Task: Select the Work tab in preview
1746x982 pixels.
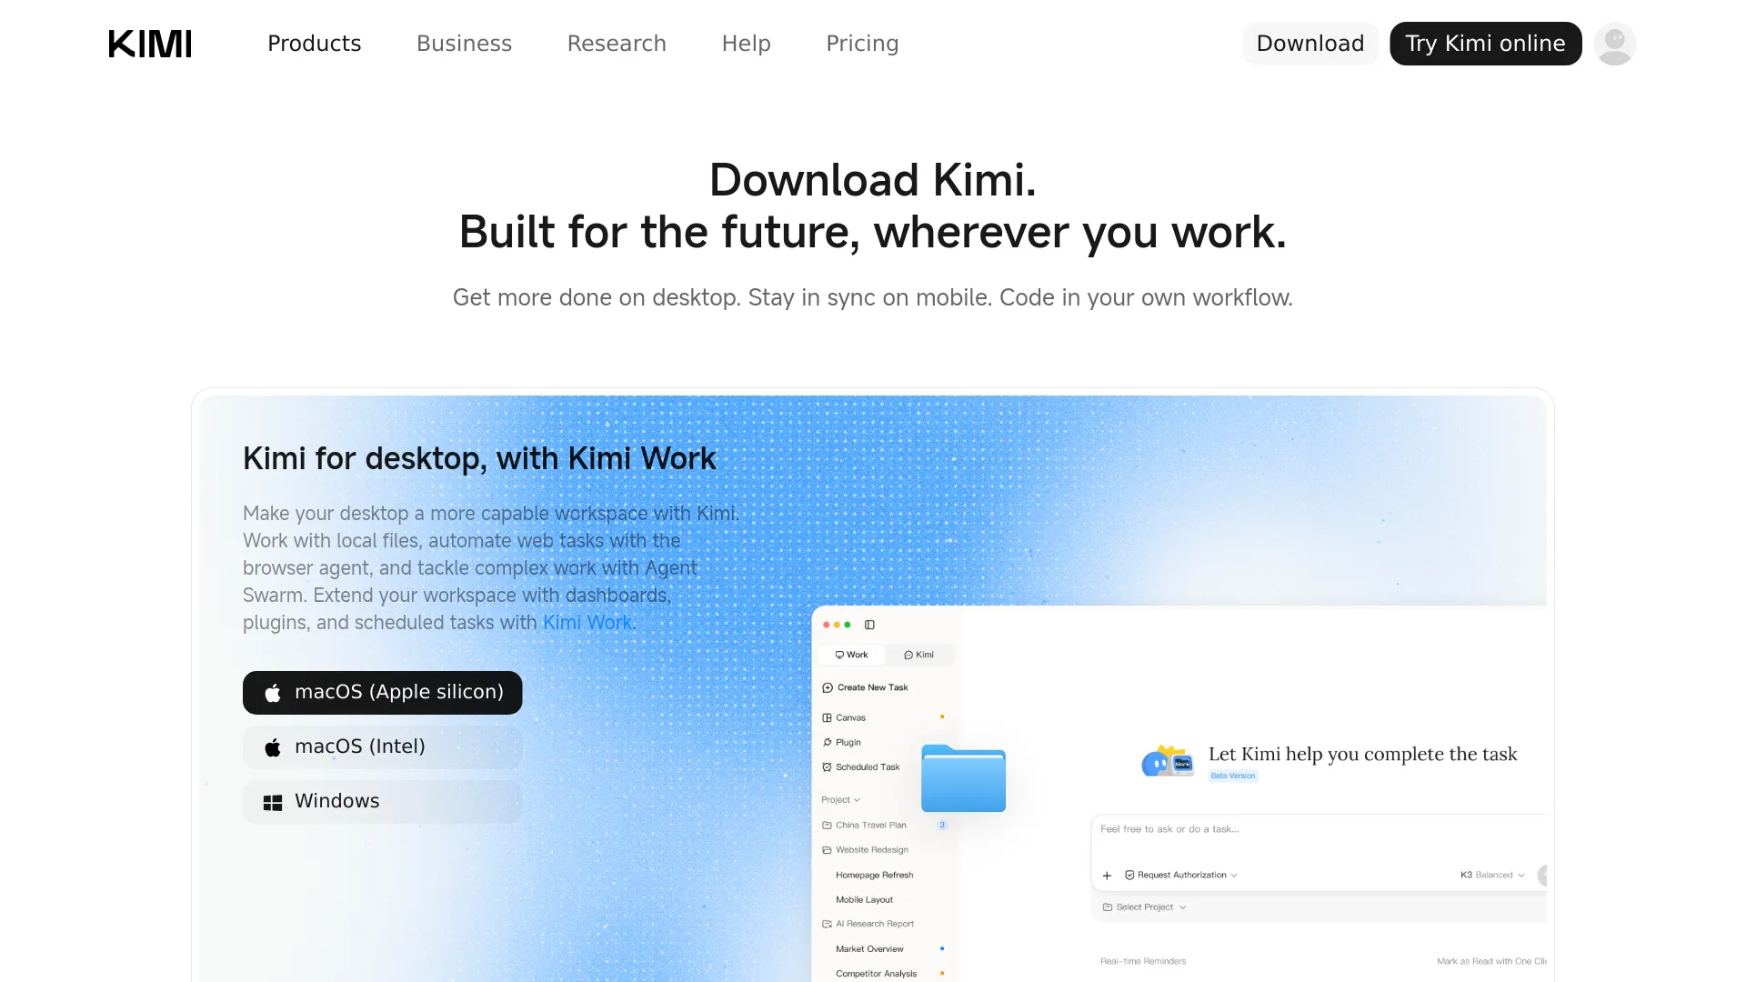Action: (852, 655)
